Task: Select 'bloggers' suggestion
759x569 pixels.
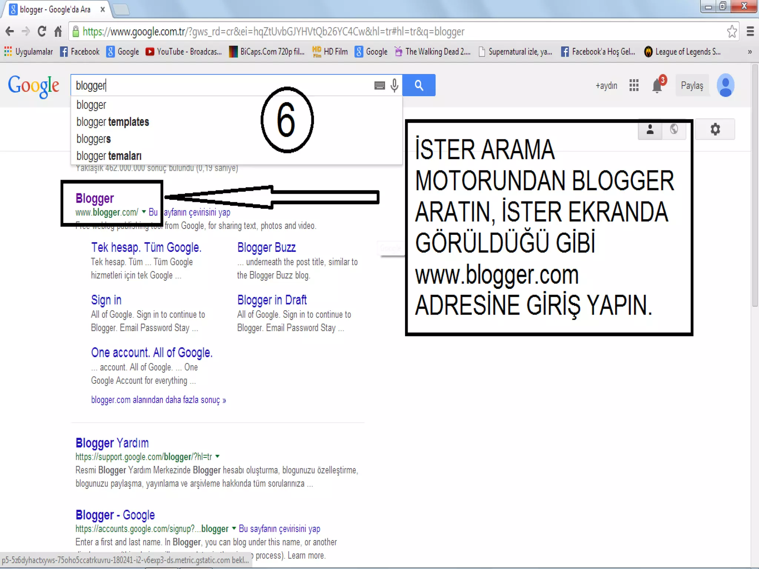Action: pos(236,139)
